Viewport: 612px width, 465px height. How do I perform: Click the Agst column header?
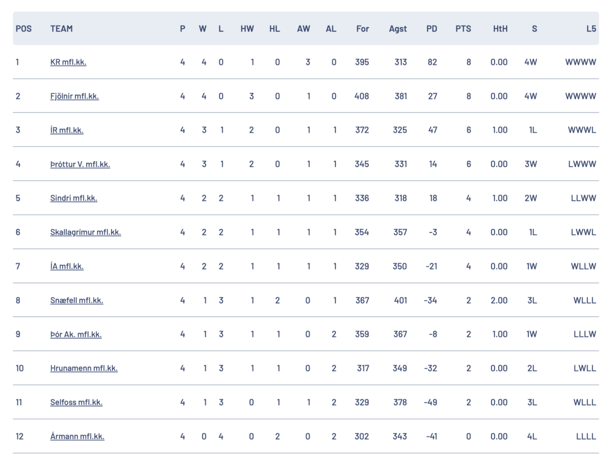pyautogui.click(x=398, y=29)
